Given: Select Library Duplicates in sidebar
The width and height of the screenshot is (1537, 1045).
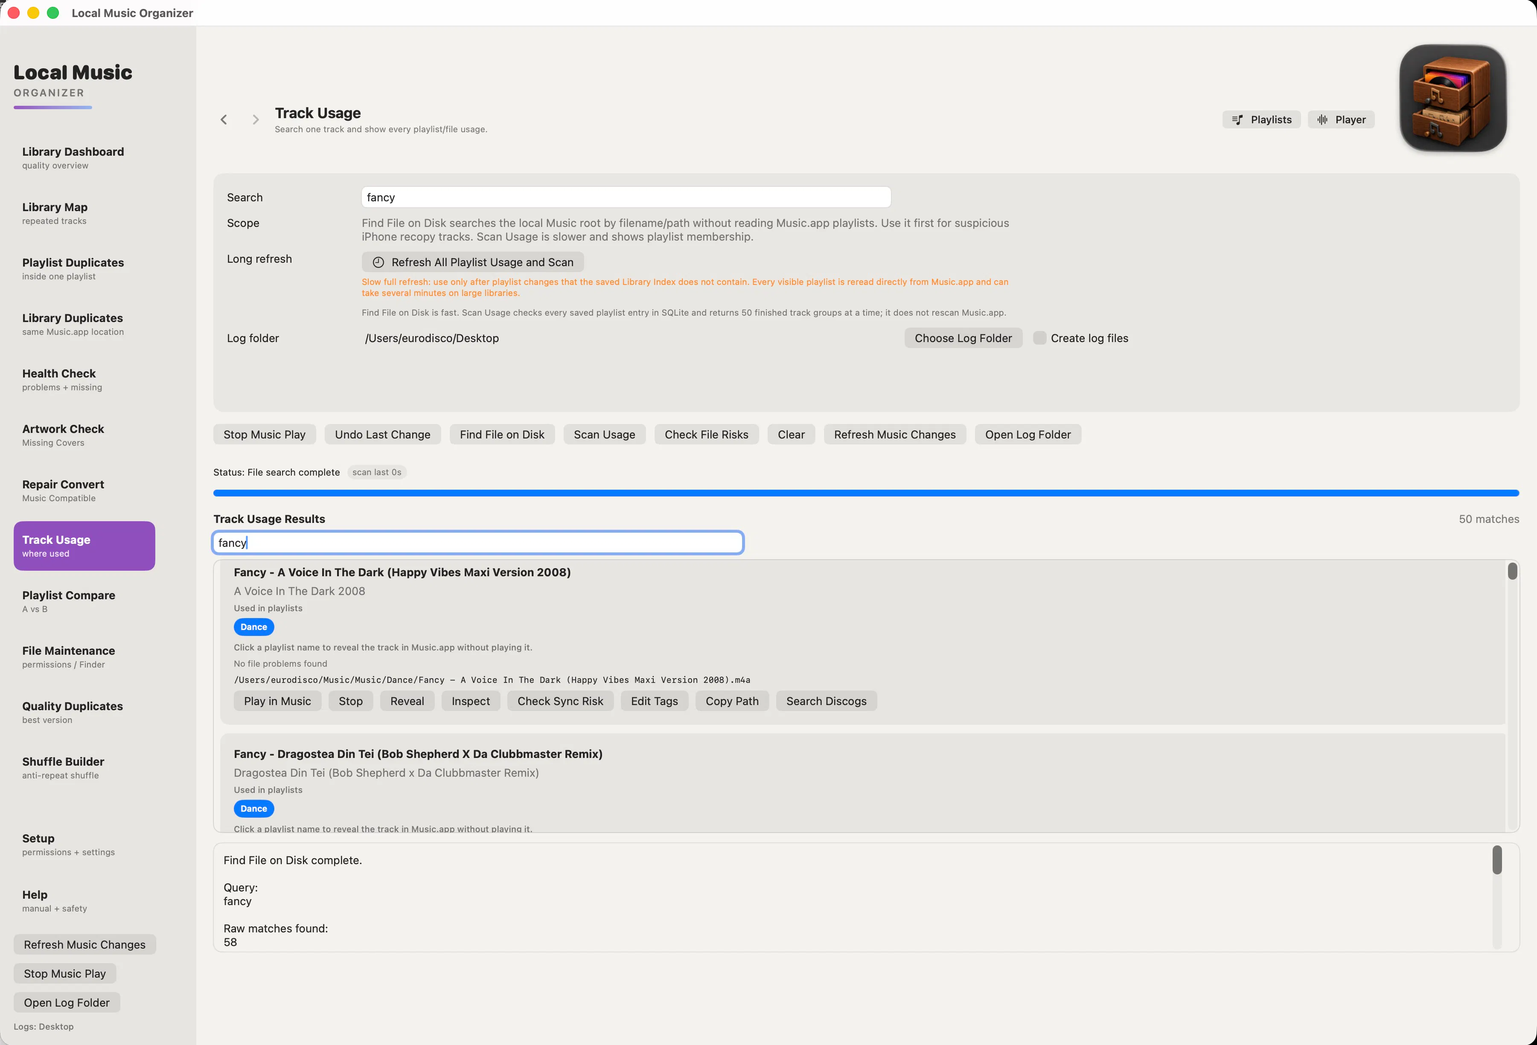Looking at the screenshot, I should click(x=84, y=325).
